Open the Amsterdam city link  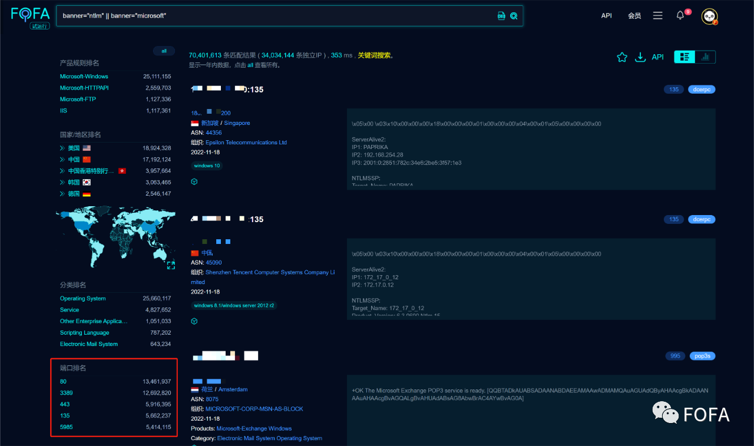click(233, 389)
